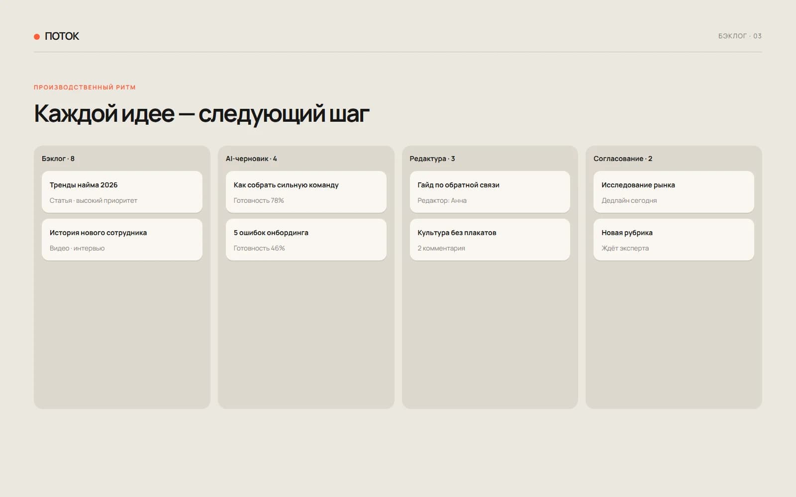Screen dimensions: 796x497
Task: Click the Ждёт эксперта subtitle
Action: click(625, 248)
